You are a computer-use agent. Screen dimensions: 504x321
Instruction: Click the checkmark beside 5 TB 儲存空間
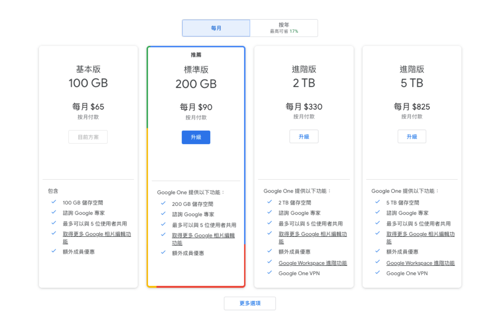point(377,202)
